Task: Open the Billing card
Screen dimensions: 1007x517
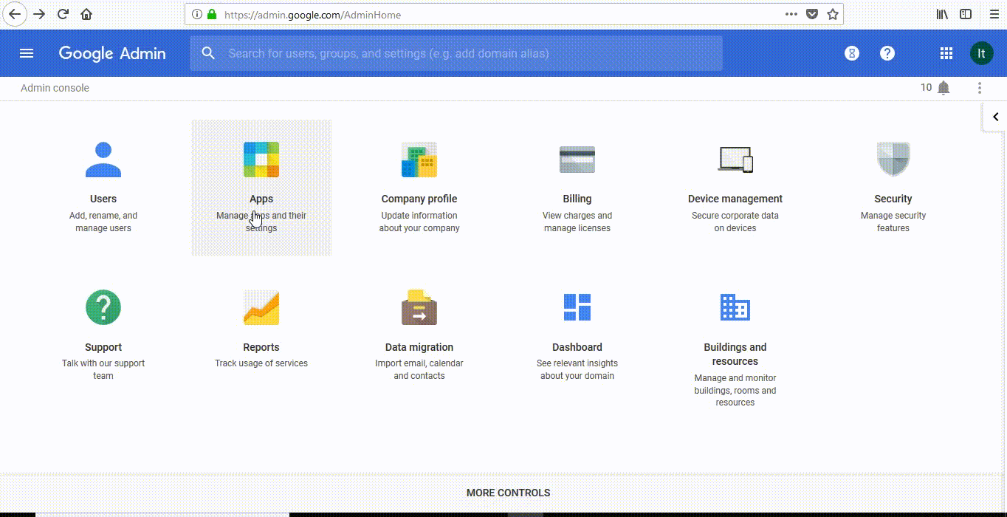Action: coord(577,188)
